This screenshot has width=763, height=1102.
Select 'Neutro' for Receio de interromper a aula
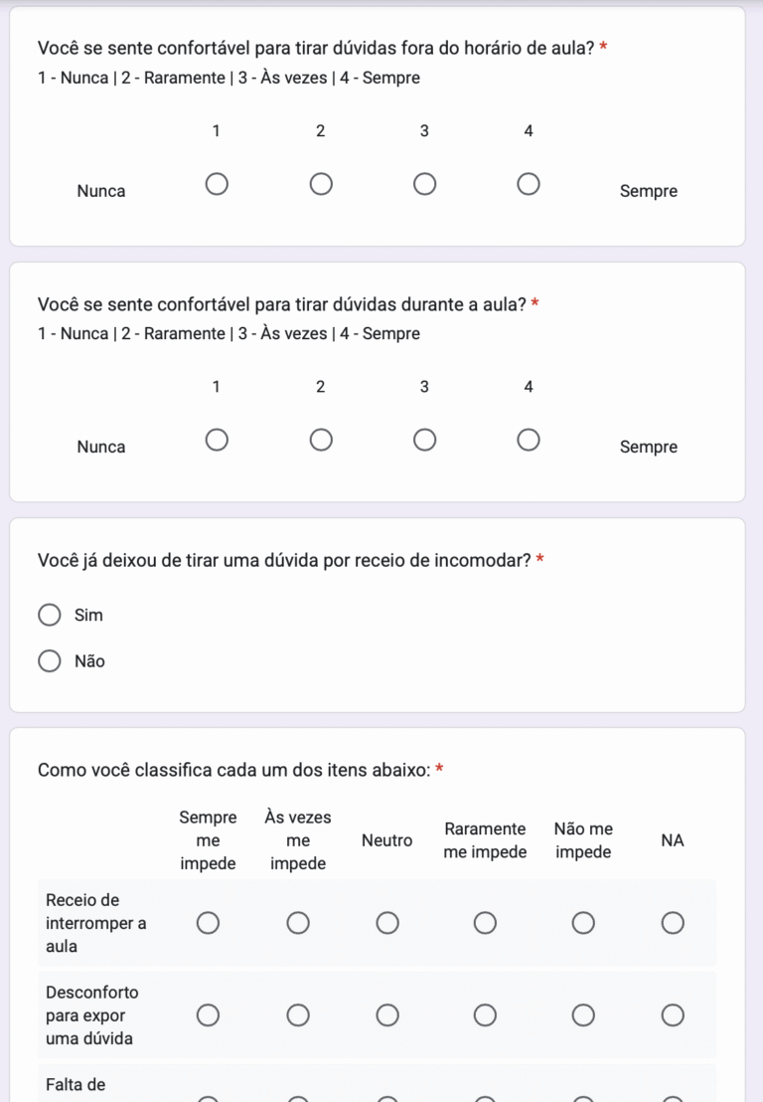coord(387,924)
